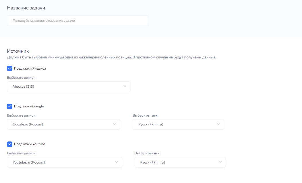Click the chevron arrow in Youtube language field
The height and width of the screenshot is (183, 302).
pos(220,162)
